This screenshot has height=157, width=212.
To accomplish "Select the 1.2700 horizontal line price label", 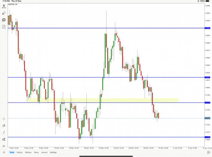I will (x=208, y=137).
